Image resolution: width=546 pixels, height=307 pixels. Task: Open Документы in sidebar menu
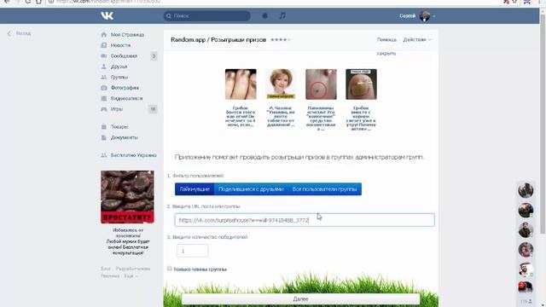tap(125, 137)
